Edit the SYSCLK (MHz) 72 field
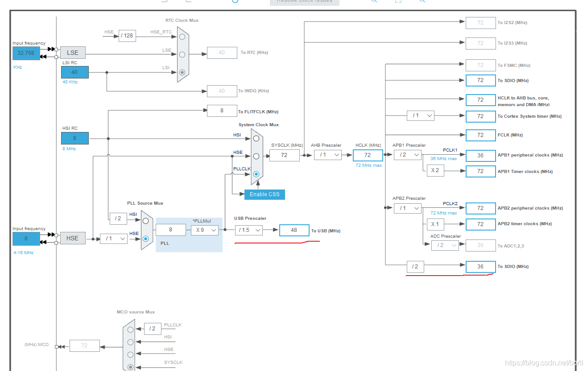This screenshot has height=371, width=587. click(x=285, y=155)
